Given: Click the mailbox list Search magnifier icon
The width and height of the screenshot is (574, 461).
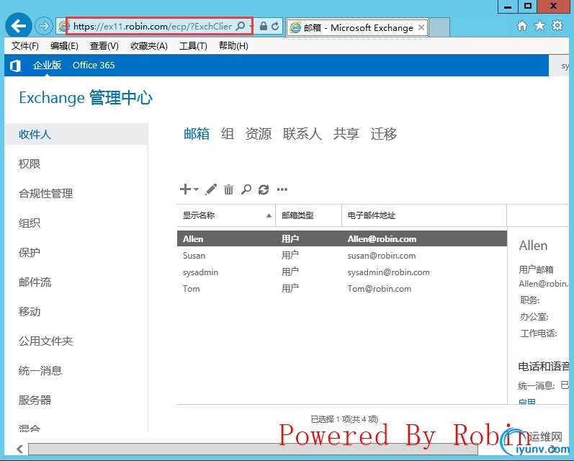Looking at the screenshot, I should [246, 189].
